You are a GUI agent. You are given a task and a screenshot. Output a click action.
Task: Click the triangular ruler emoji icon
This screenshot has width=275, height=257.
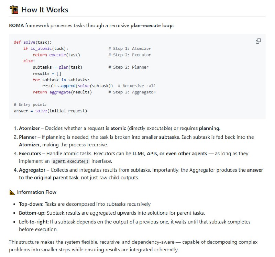click(13, 192)
